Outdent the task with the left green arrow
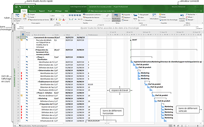This screenshot has width=204, height=127. 70,19
